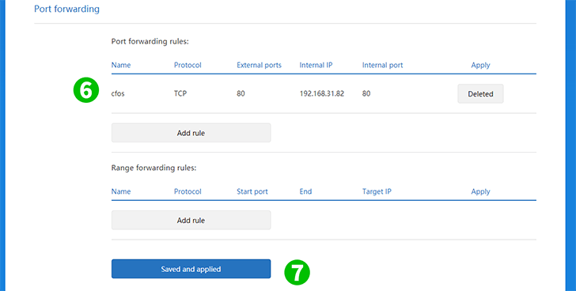This screenshot has height=291, width=576.
Task: Click the Internal port column header
Action: point(382,65)
